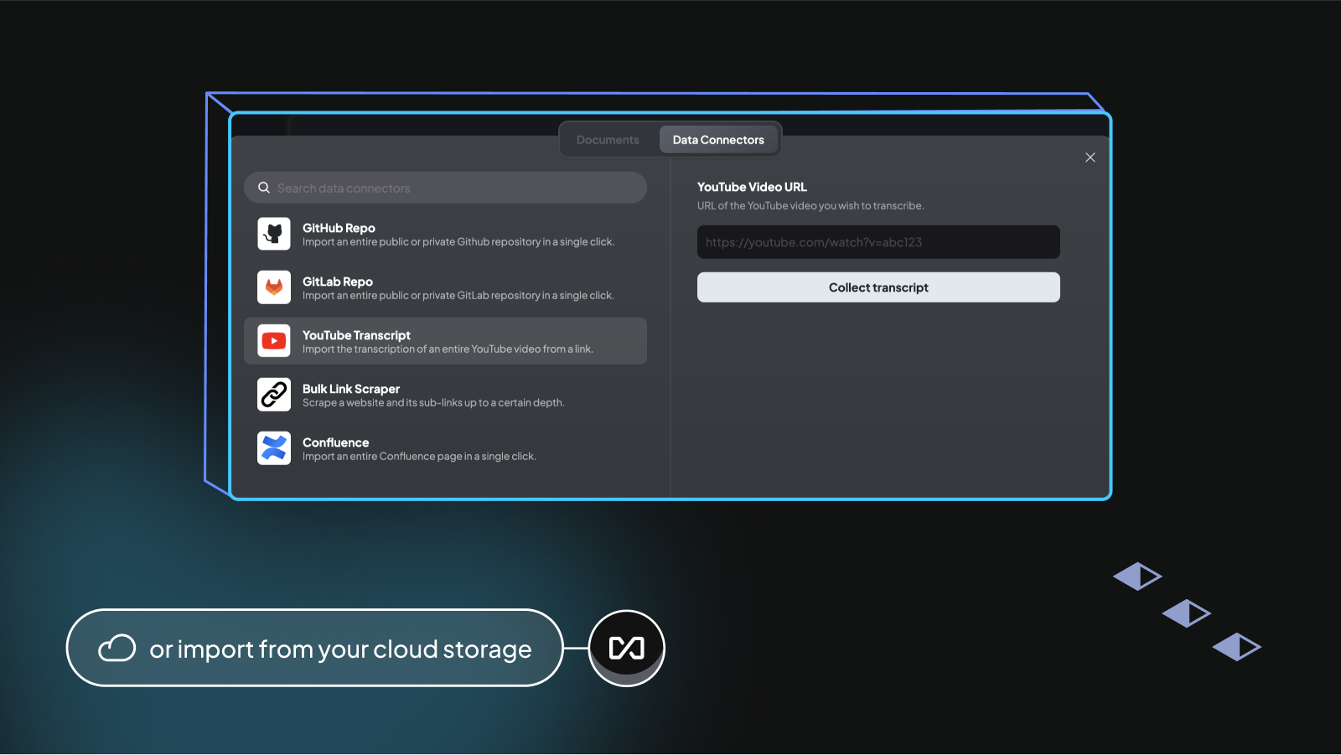Click the Search data connectors field
The width and height of the screenshot is (1341, 755).
coord(445,188)
